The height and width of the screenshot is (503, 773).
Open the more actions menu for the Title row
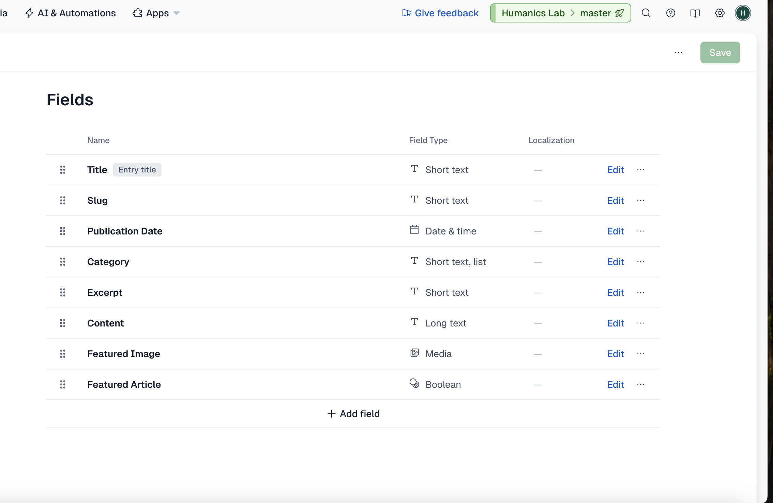point(640,170)
